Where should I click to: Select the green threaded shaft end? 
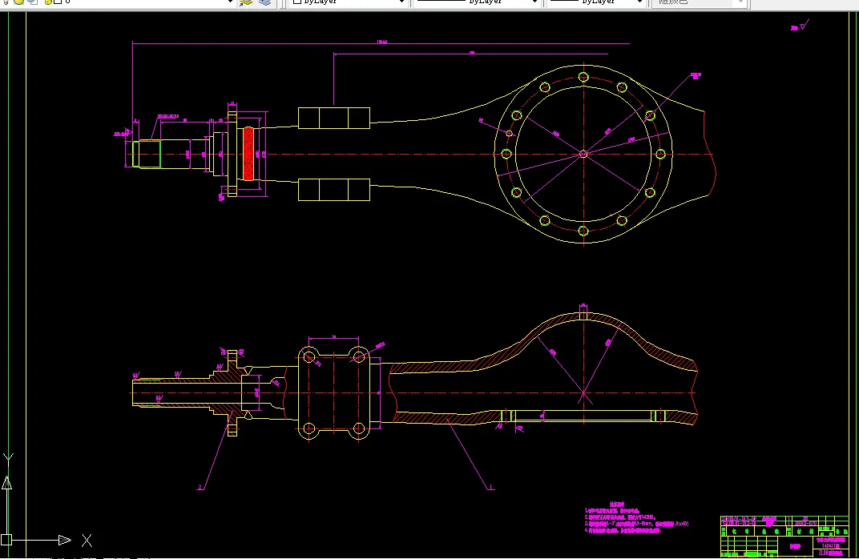pyautogui.click(x=147, y=155)
